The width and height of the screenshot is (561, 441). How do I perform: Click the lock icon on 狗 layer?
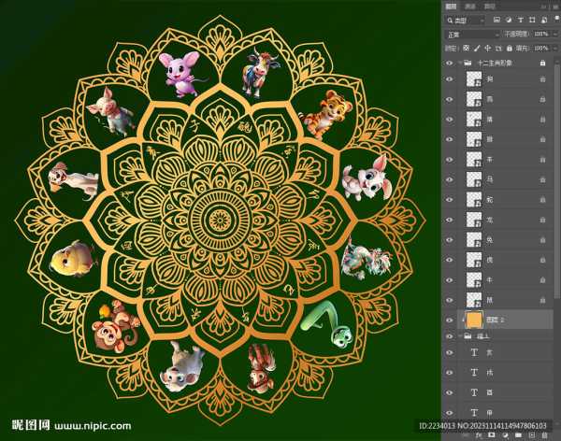542,79
